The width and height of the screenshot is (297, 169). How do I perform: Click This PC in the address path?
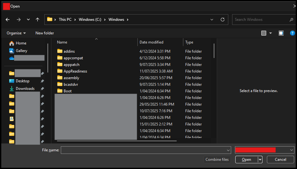(x=65, y=20)
